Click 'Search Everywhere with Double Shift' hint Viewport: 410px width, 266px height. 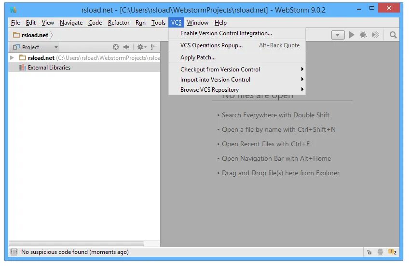pyautogui.click(x=275, y=115)
